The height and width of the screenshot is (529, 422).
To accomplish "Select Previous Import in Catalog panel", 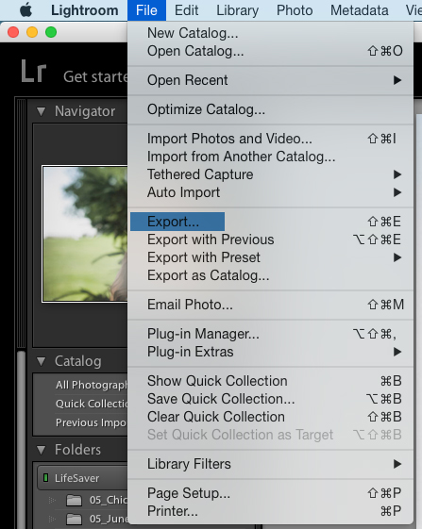I will [x=92, y=422].
